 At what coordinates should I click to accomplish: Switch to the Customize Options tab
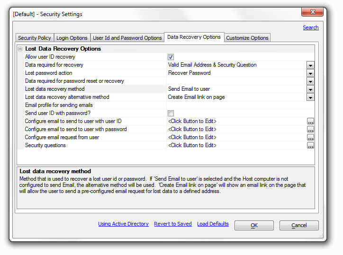(x=247, y=38)
